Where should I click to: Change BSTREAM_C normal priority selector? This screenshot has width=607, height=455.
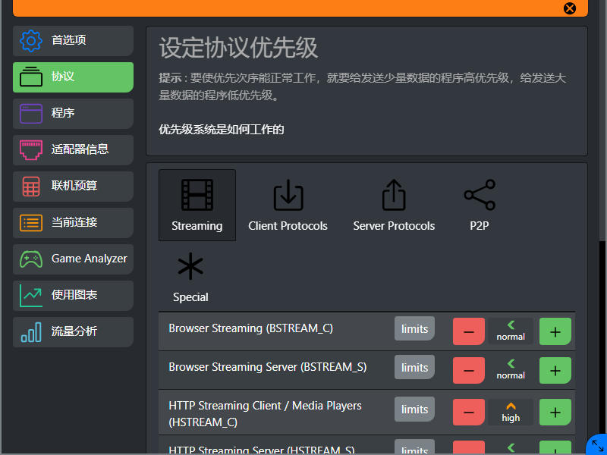point(510,328)
